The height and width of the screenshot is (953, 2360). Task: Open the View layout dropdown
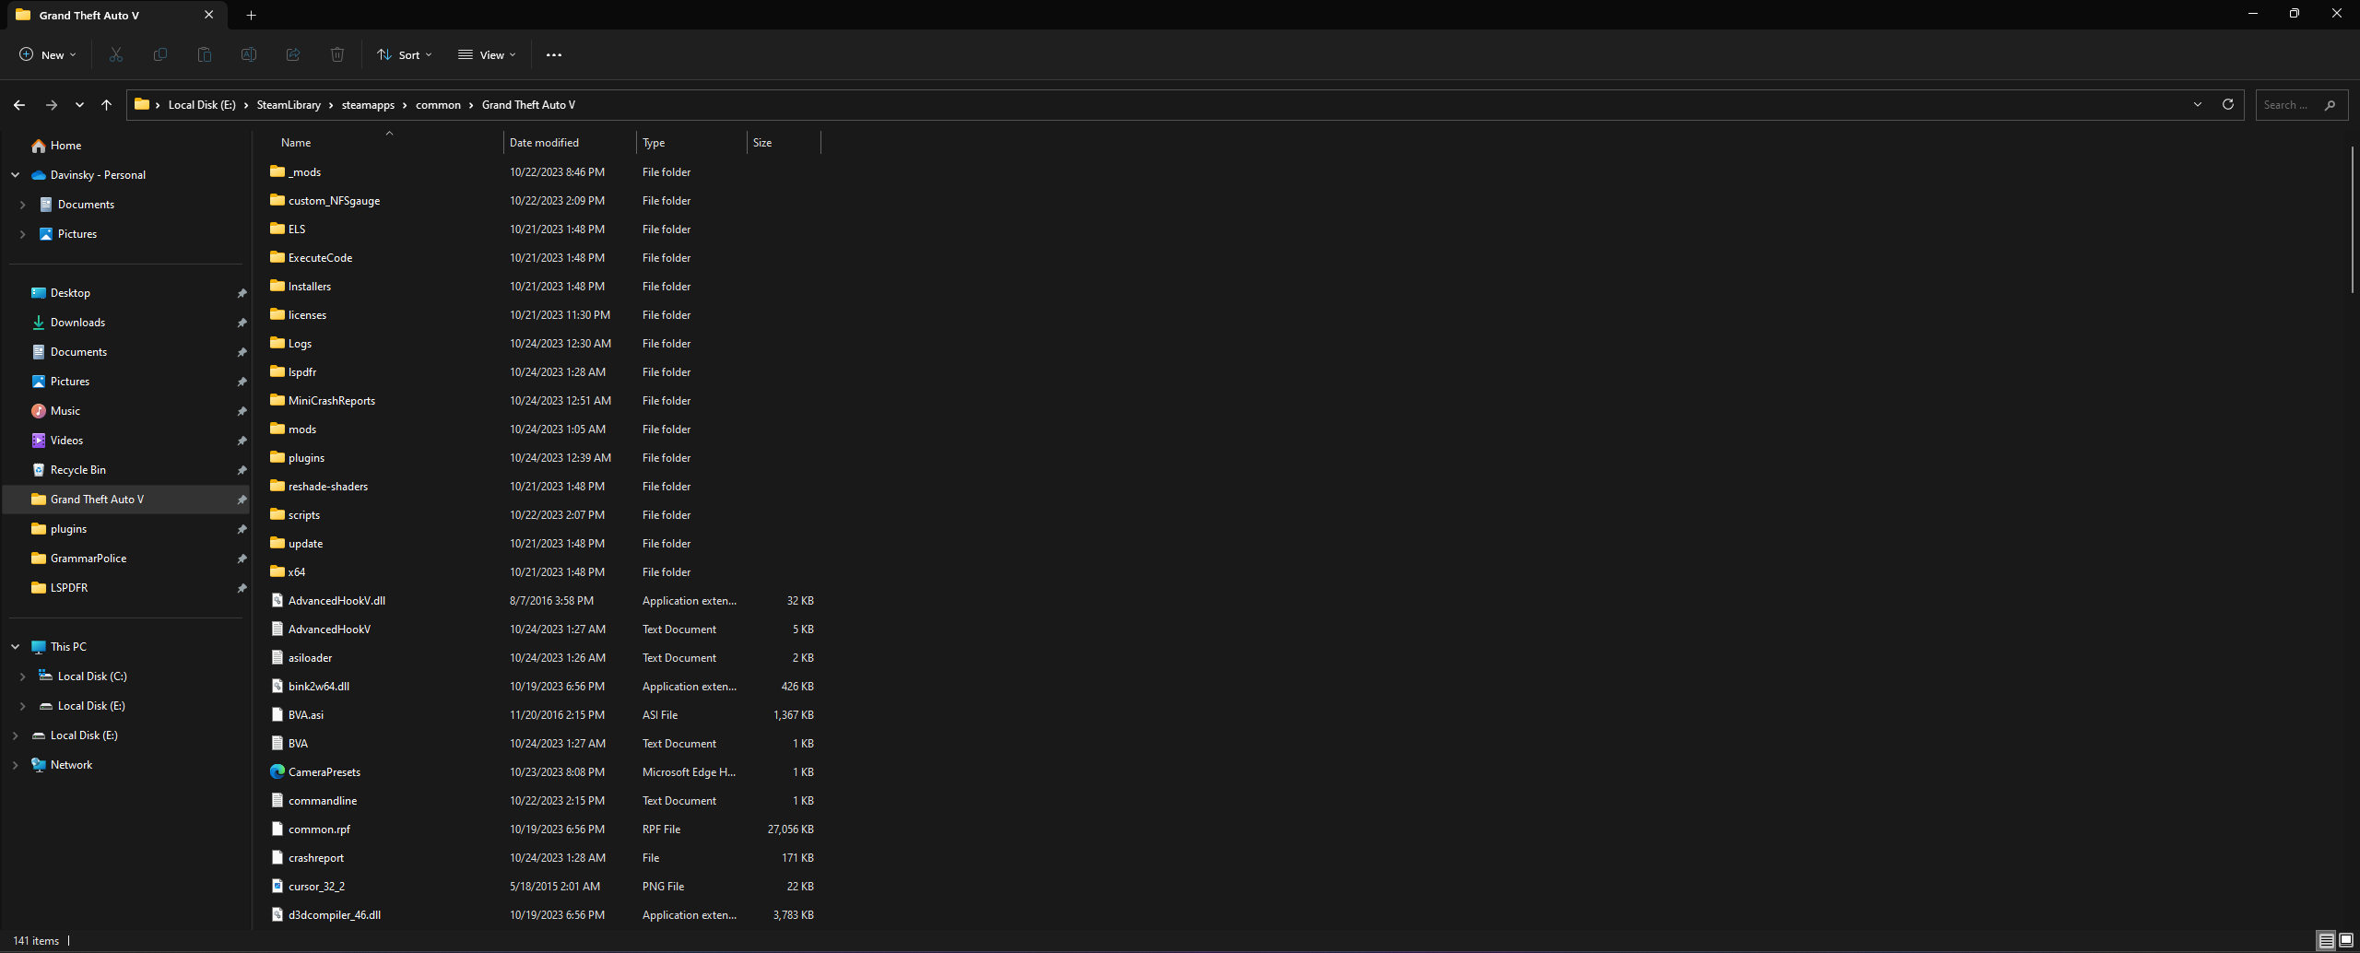(487, 54)
